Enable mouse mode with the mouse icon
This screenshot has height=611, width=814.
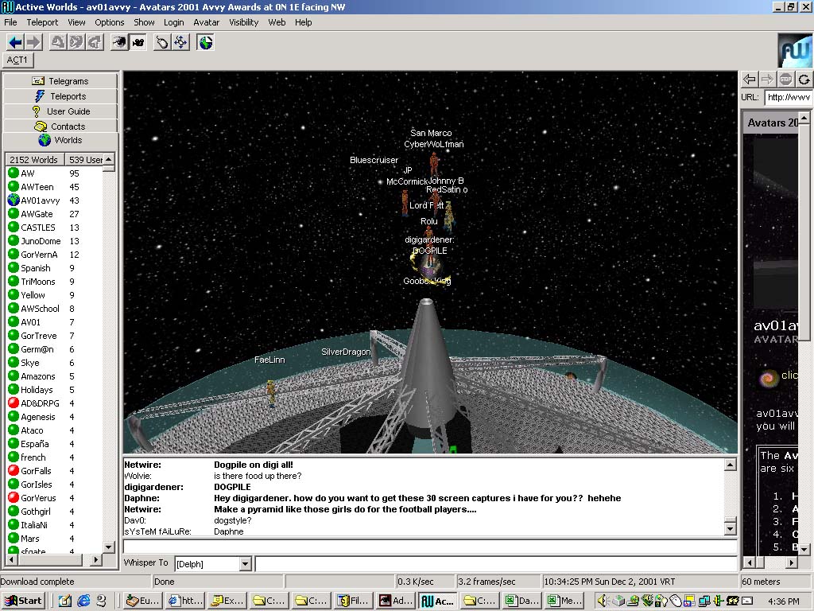(162, 42)
